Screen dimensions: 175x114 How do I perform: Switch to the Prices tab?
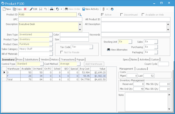[x=20, y=59]
